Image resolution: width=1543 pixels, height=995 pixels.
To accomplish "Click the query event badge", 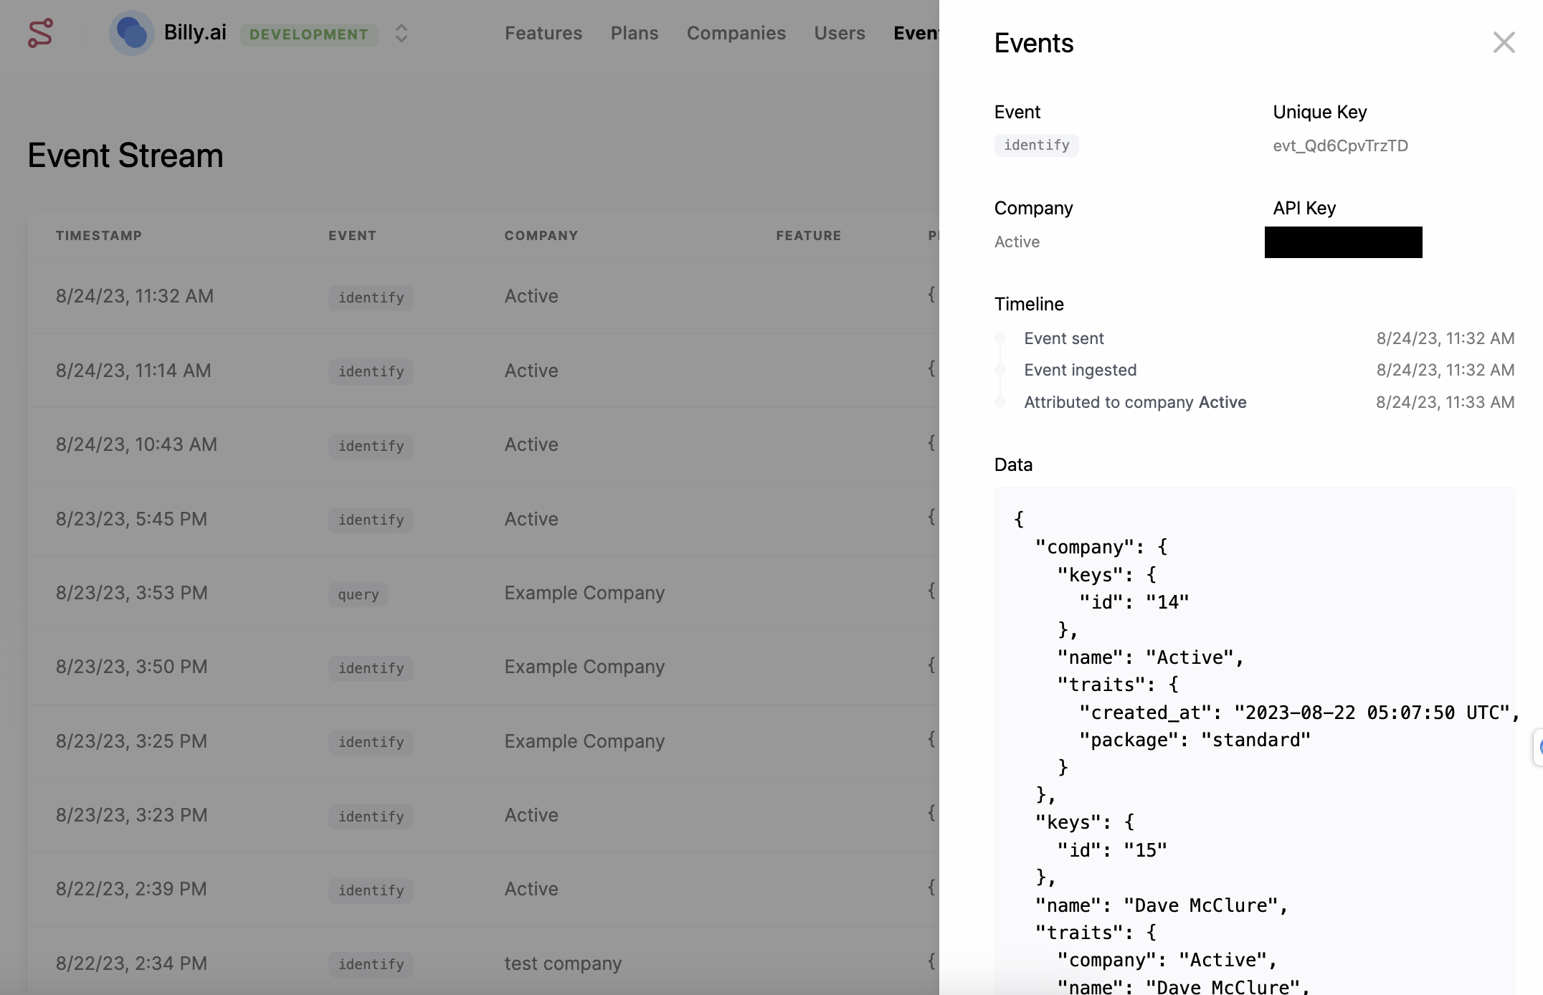I will (x=358, y=594).
